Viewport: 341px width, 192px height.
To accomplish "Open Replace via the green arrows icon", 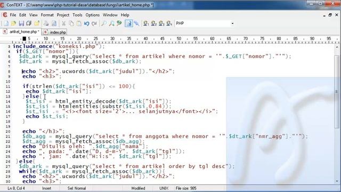I will point(119,23).
